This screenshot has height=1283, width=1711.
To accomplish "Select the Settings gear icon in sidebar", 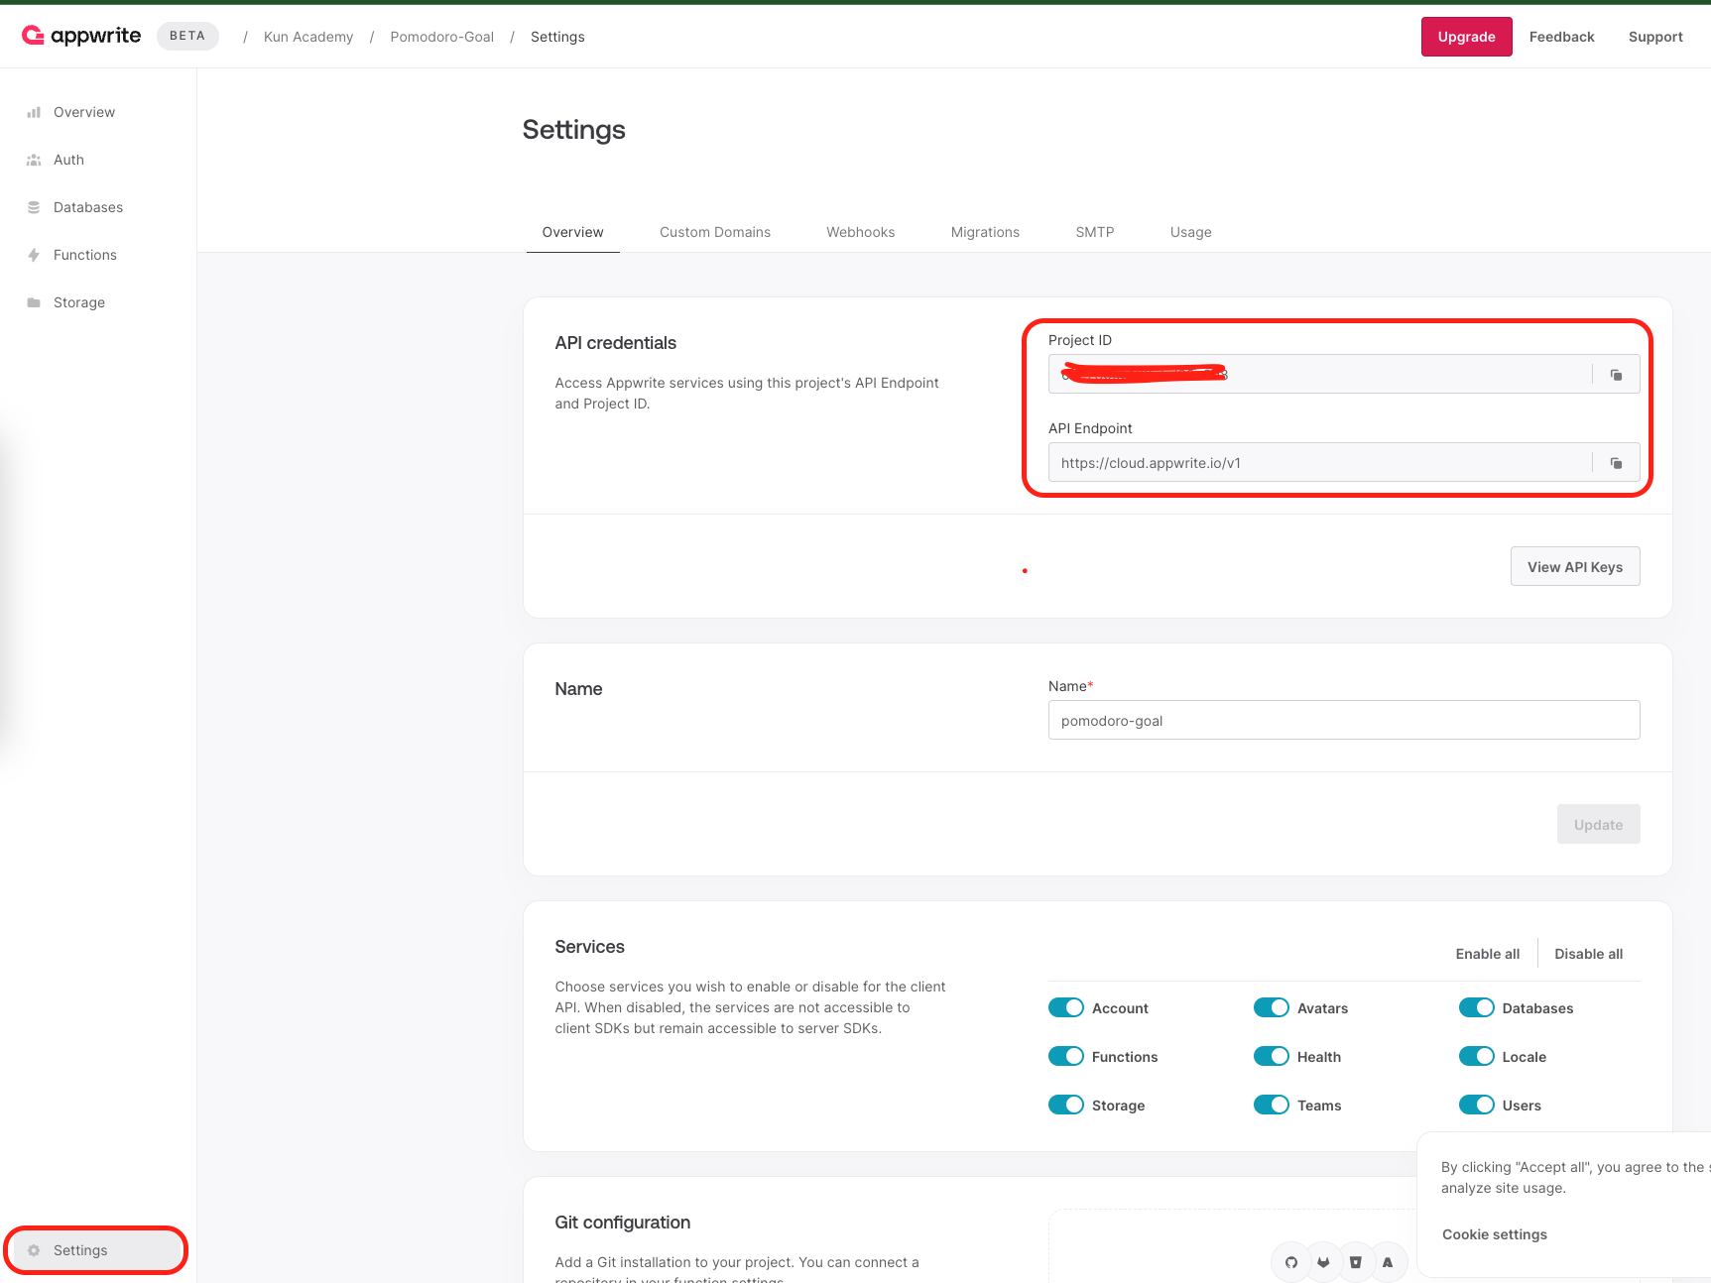I will click(x=34, y=1250).
